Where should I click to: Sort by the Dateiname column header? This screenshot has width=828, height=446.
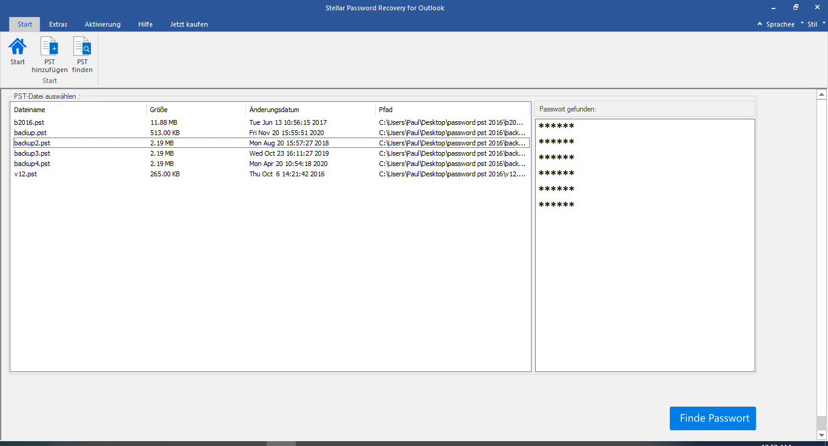79,110
